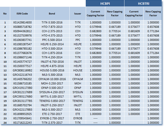This screenshot has height=128, width=165.
Task: Click ISIN code XS1086785182
Action: coord(22,49)
